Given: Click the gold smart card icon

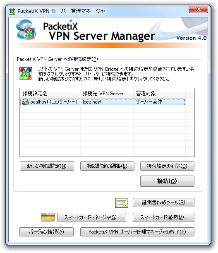Looking at the screenshot, I should click(48, 217).
